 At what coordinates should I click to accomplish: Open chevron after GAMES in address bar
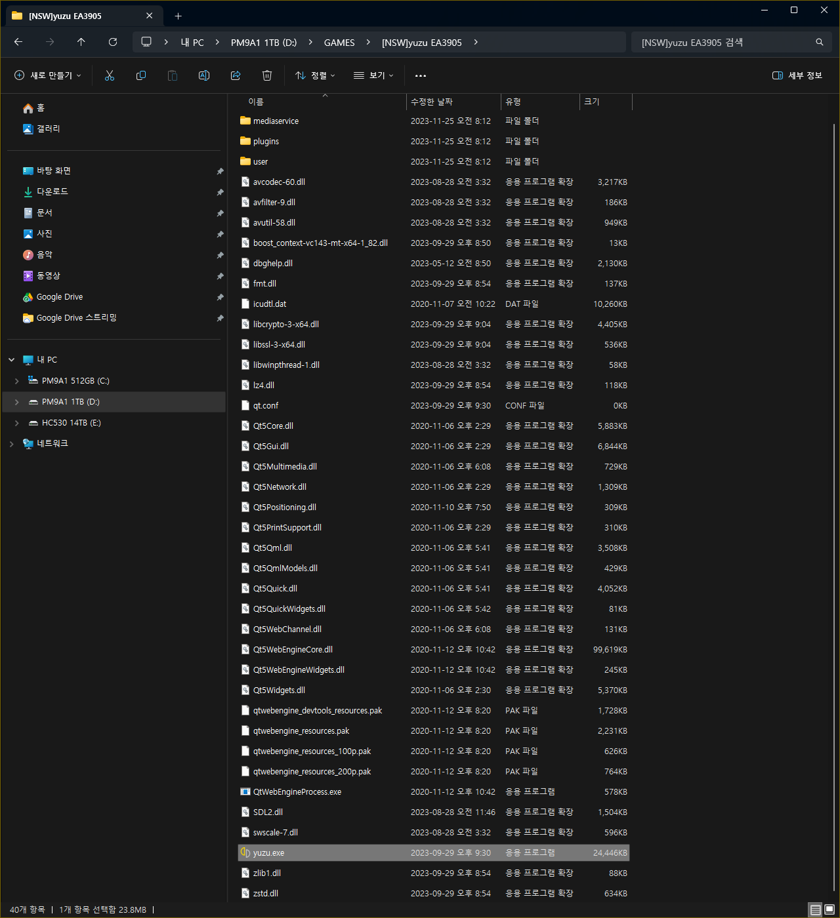pos(368,42)
